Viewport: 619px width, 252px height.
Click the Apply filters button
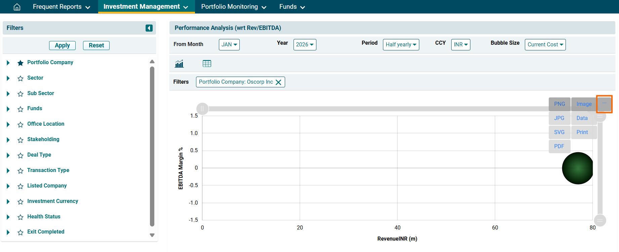[x=62, y=45]
